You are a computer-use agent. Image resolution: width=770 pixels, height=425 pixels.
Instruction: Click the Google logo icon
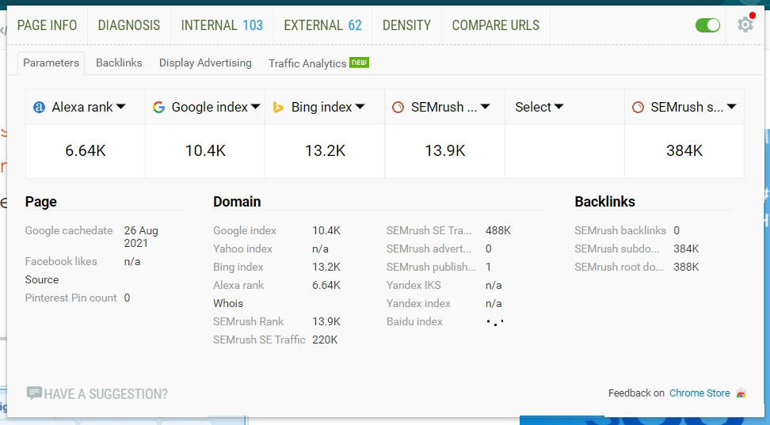click(x=158, y=107)
